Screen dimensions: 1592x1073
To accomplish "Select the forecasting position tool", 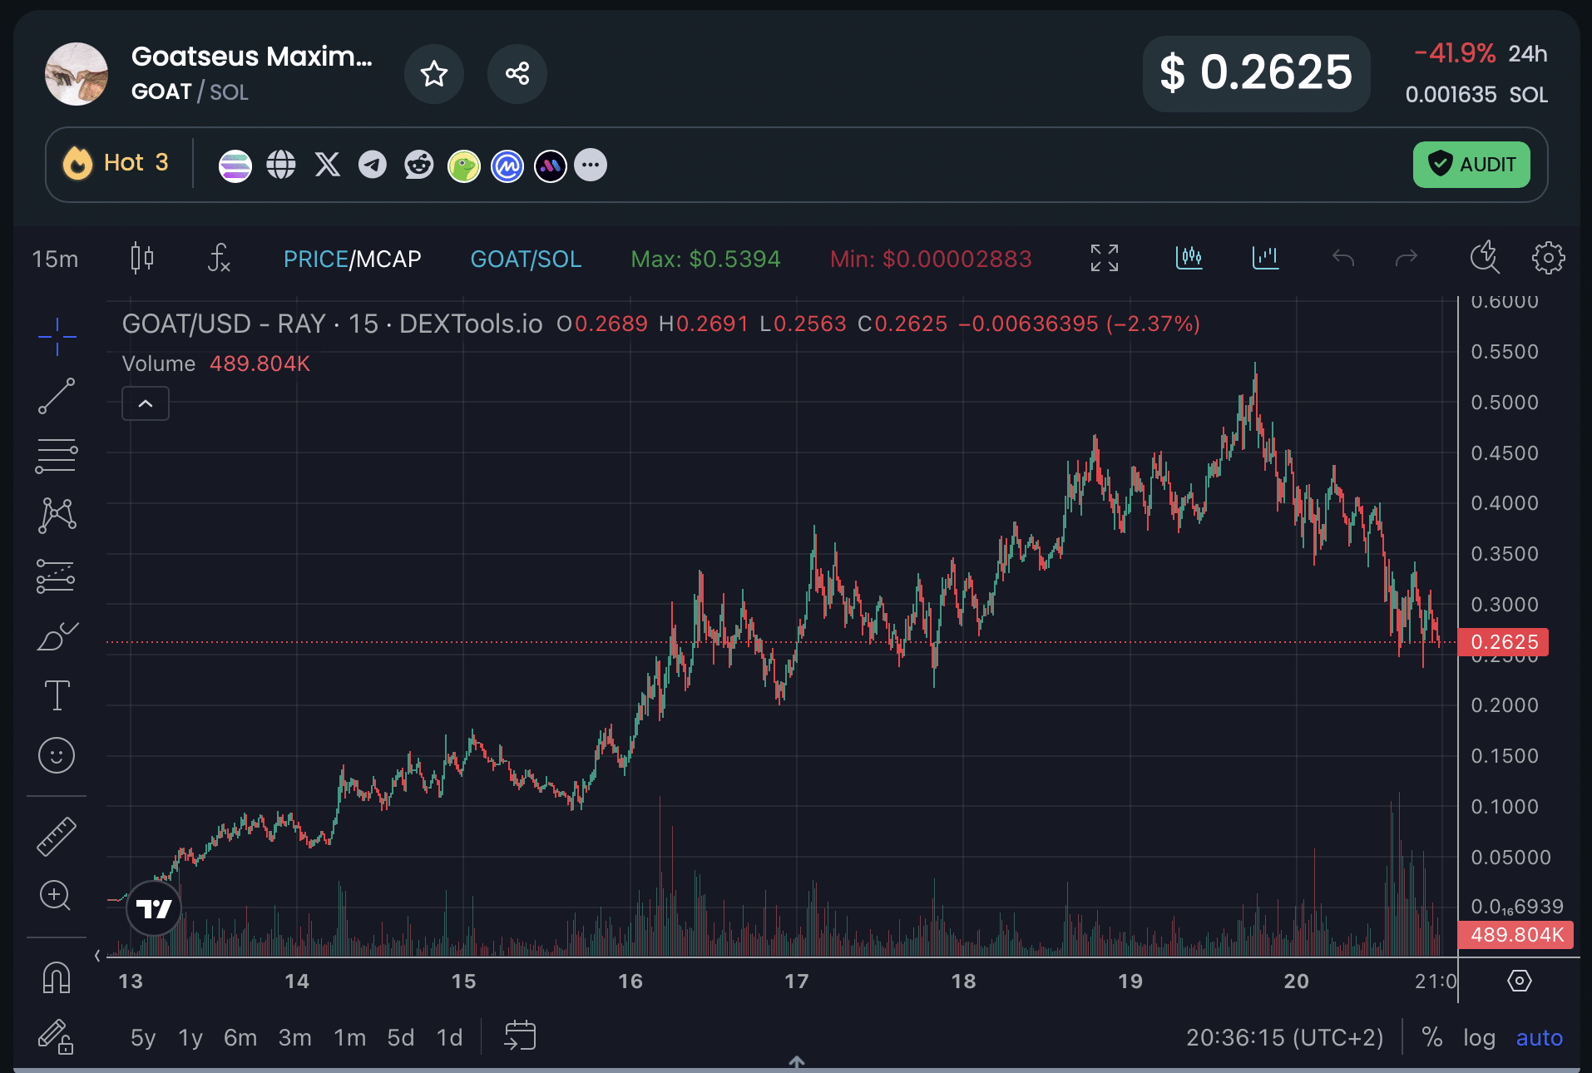I will click(57, 576).
